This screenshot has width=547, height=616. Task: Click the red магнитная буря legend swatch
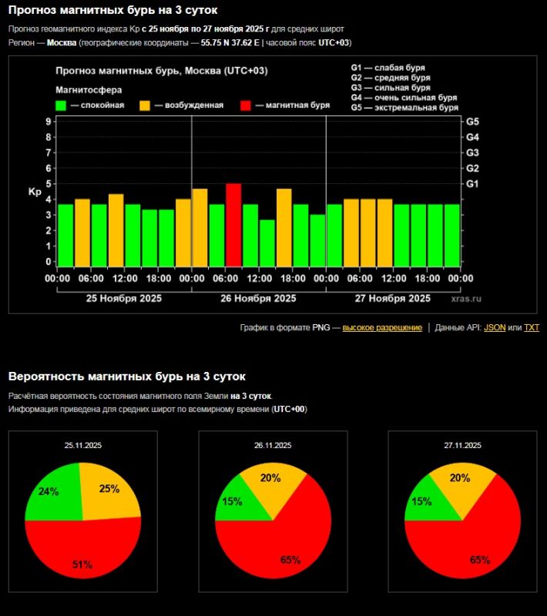click(245, 105)
